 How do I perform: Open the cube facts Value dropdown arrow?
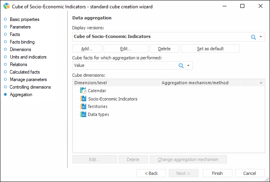pos(189,66)
